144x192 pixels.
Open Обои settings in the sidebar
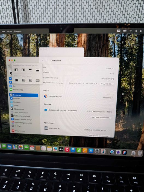tap(24, 105)
